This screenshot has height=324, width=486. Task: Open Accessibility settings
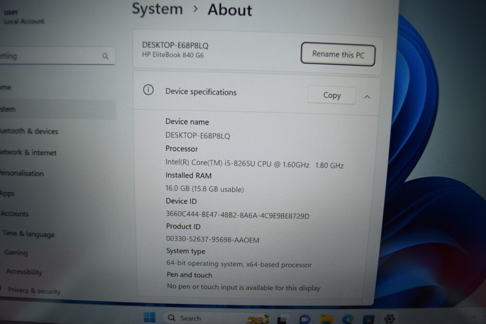[x=24, y=272]
